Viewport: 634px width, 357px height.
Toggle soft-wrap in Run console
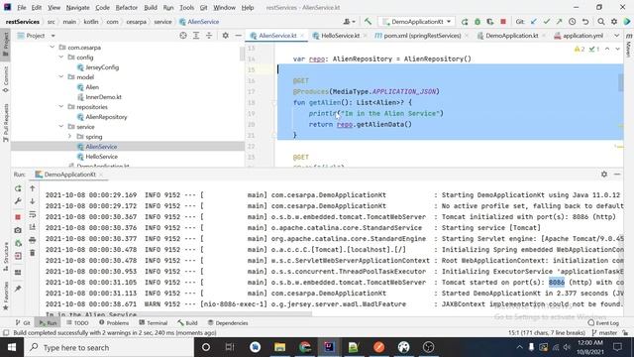(x=33, y=214)
